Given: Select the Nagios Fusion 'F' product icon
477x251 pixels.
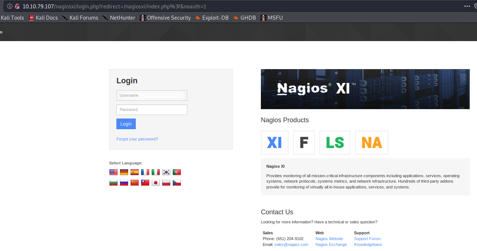Looking at the screenshot, I should pyautogui.click(x=304, y=142).
